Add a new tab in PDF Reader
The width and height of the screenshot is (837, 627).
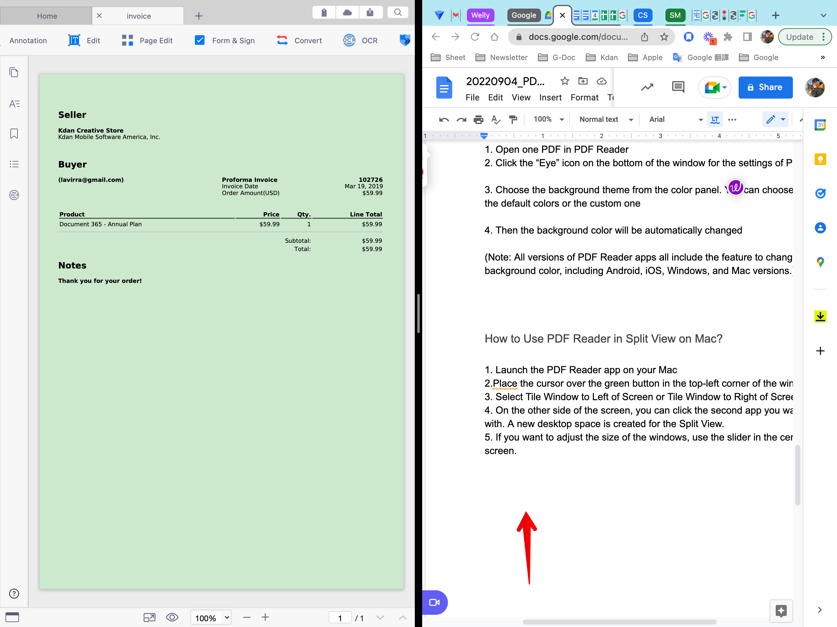199,16
